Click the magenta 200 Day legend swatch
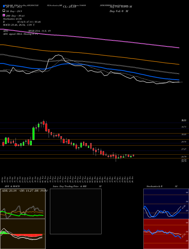The image size is (189, 249). 4,15
